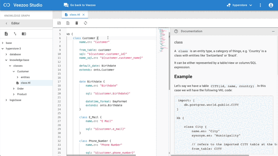Open the user account profile icon
278x156 pixels.
click(x=271, y=5)
